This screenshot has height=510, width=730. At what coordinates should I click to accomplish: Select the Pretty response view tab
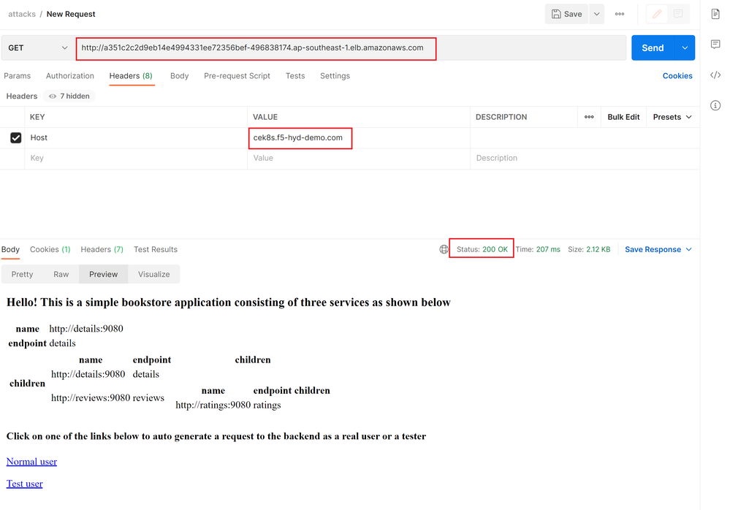[x=23, y=274]
